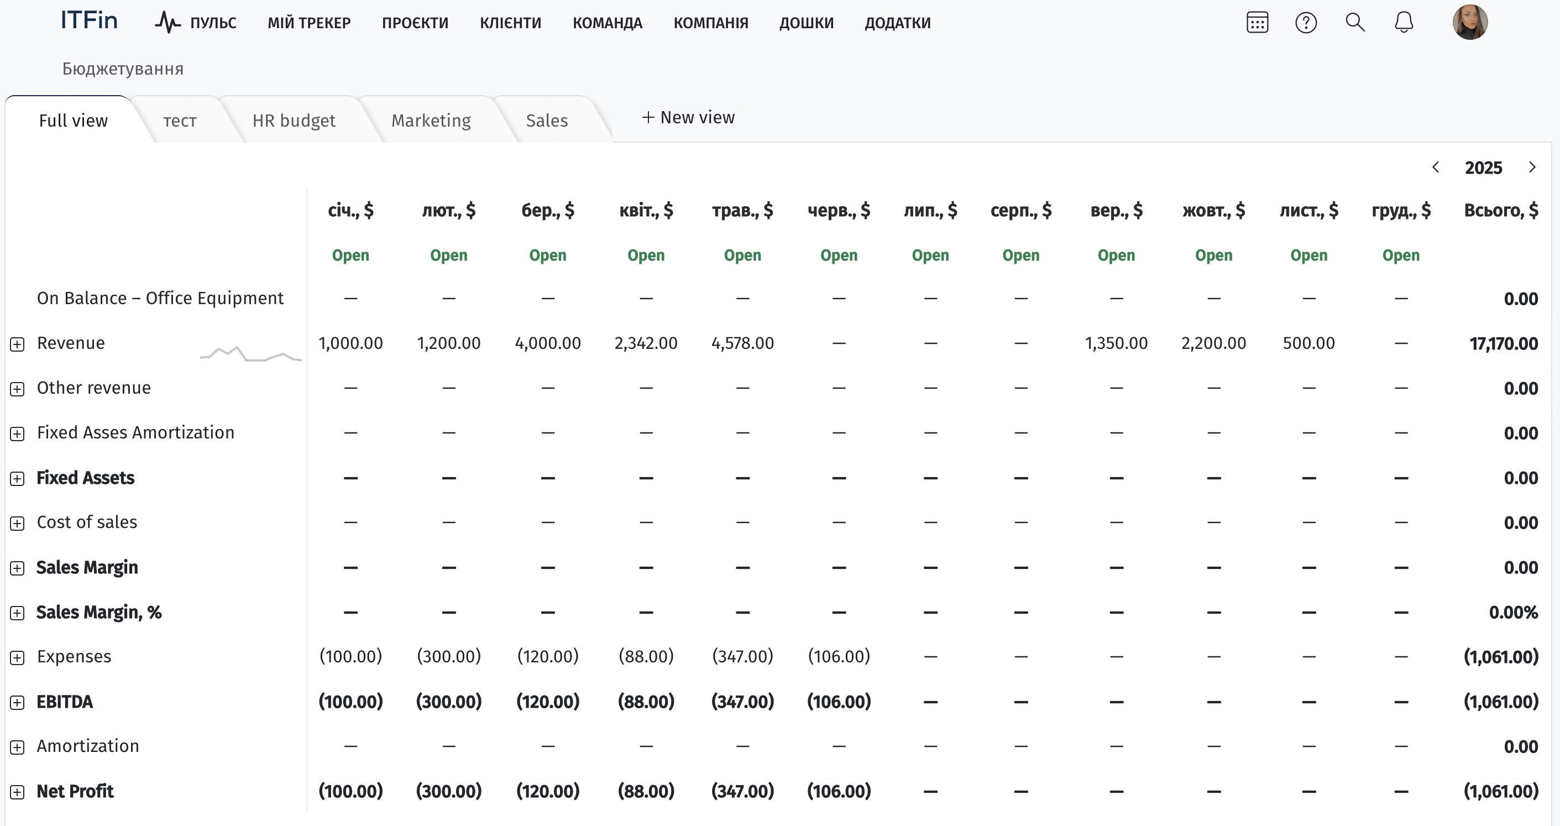Click the ITFin logo
The height and width of the screenshot is (826, 1560).
click(x=89, y=20)
